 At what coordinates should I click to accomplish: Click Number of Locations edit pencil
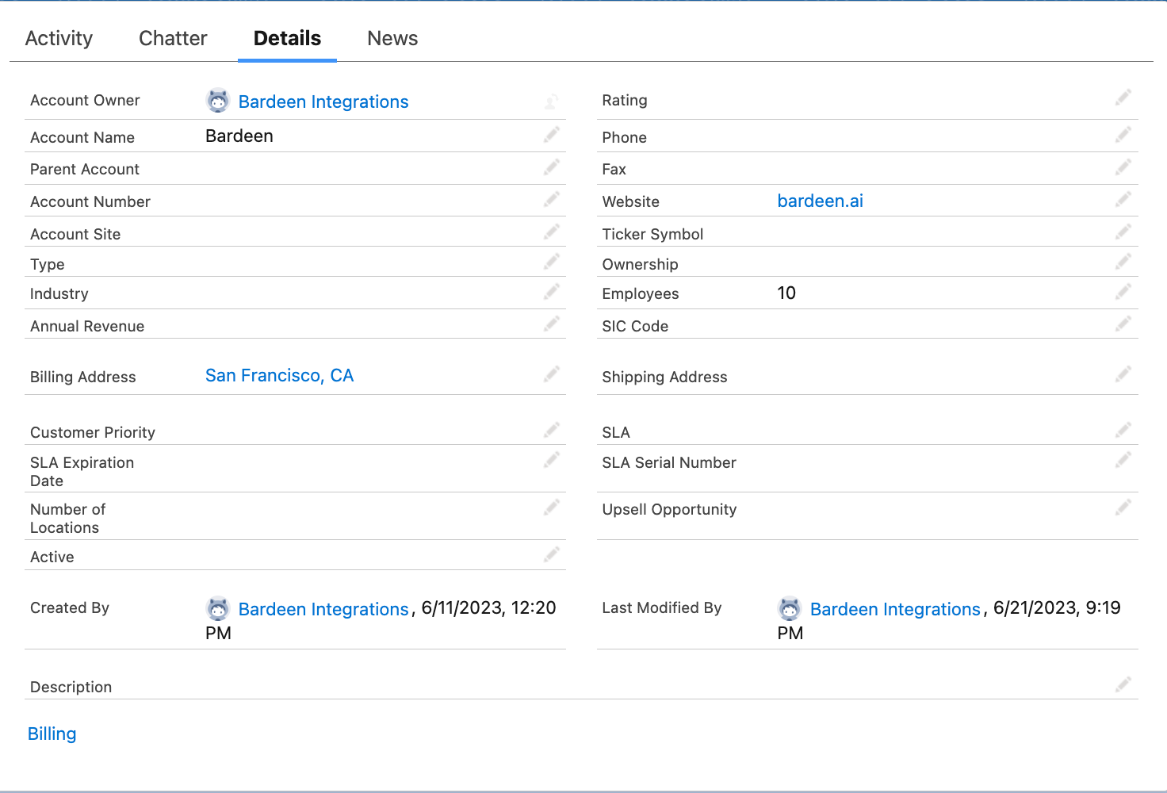point(552,507)
